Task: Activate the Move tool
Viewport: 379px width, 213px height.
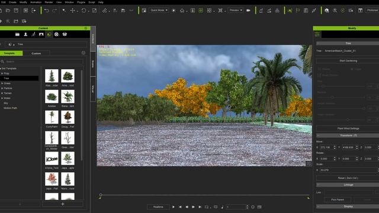Action: (x=72, y=11)
